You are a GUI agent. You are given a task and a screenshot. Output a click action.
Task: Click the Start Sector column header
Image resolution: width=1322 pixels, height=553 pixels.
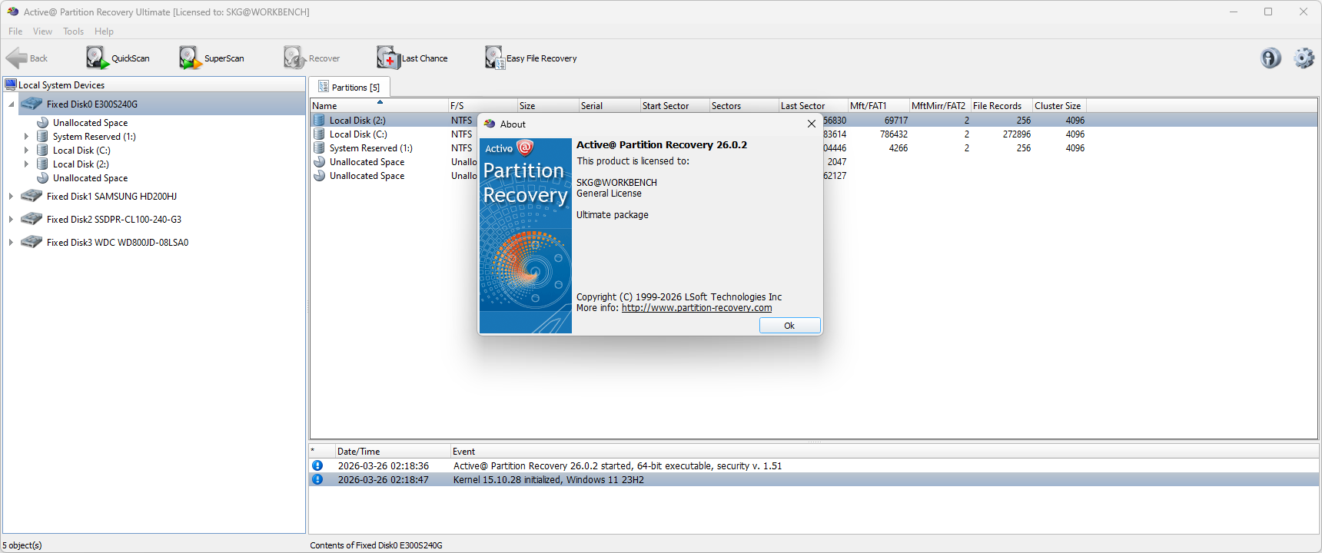[x=675, y=106]
